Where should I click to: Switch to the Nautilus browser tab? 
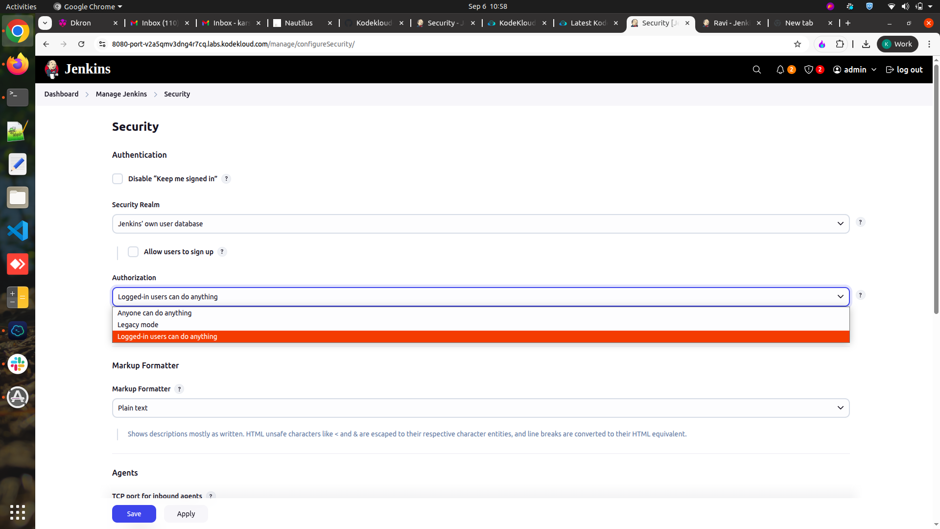pyautogui.click(x=298, y=23)
